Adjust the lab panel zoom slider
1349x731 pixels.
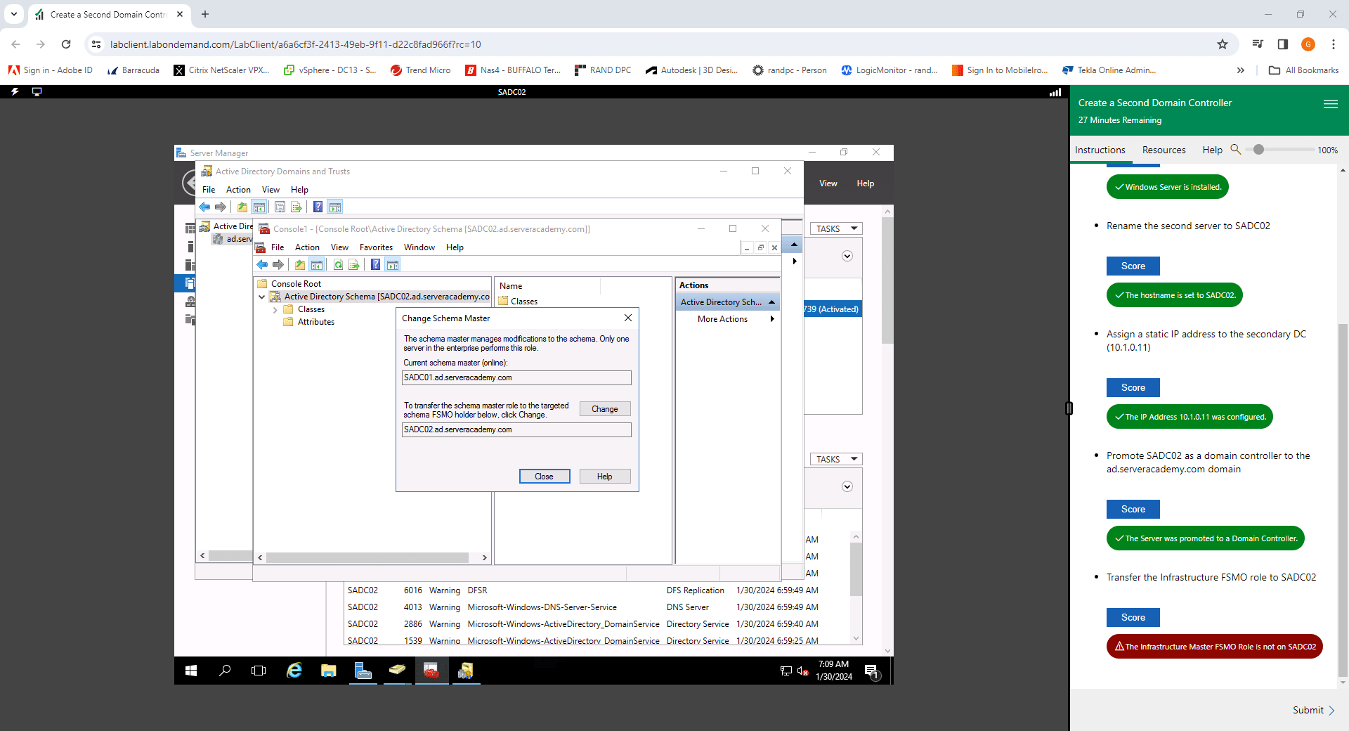1258,150
